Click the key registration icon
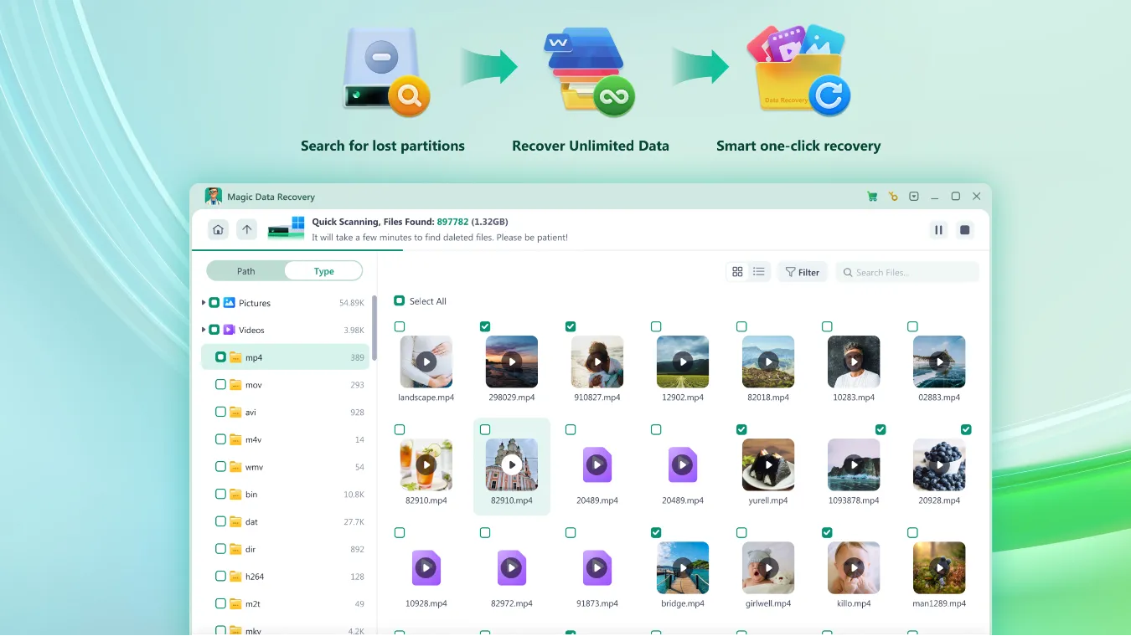 [893, 197]
